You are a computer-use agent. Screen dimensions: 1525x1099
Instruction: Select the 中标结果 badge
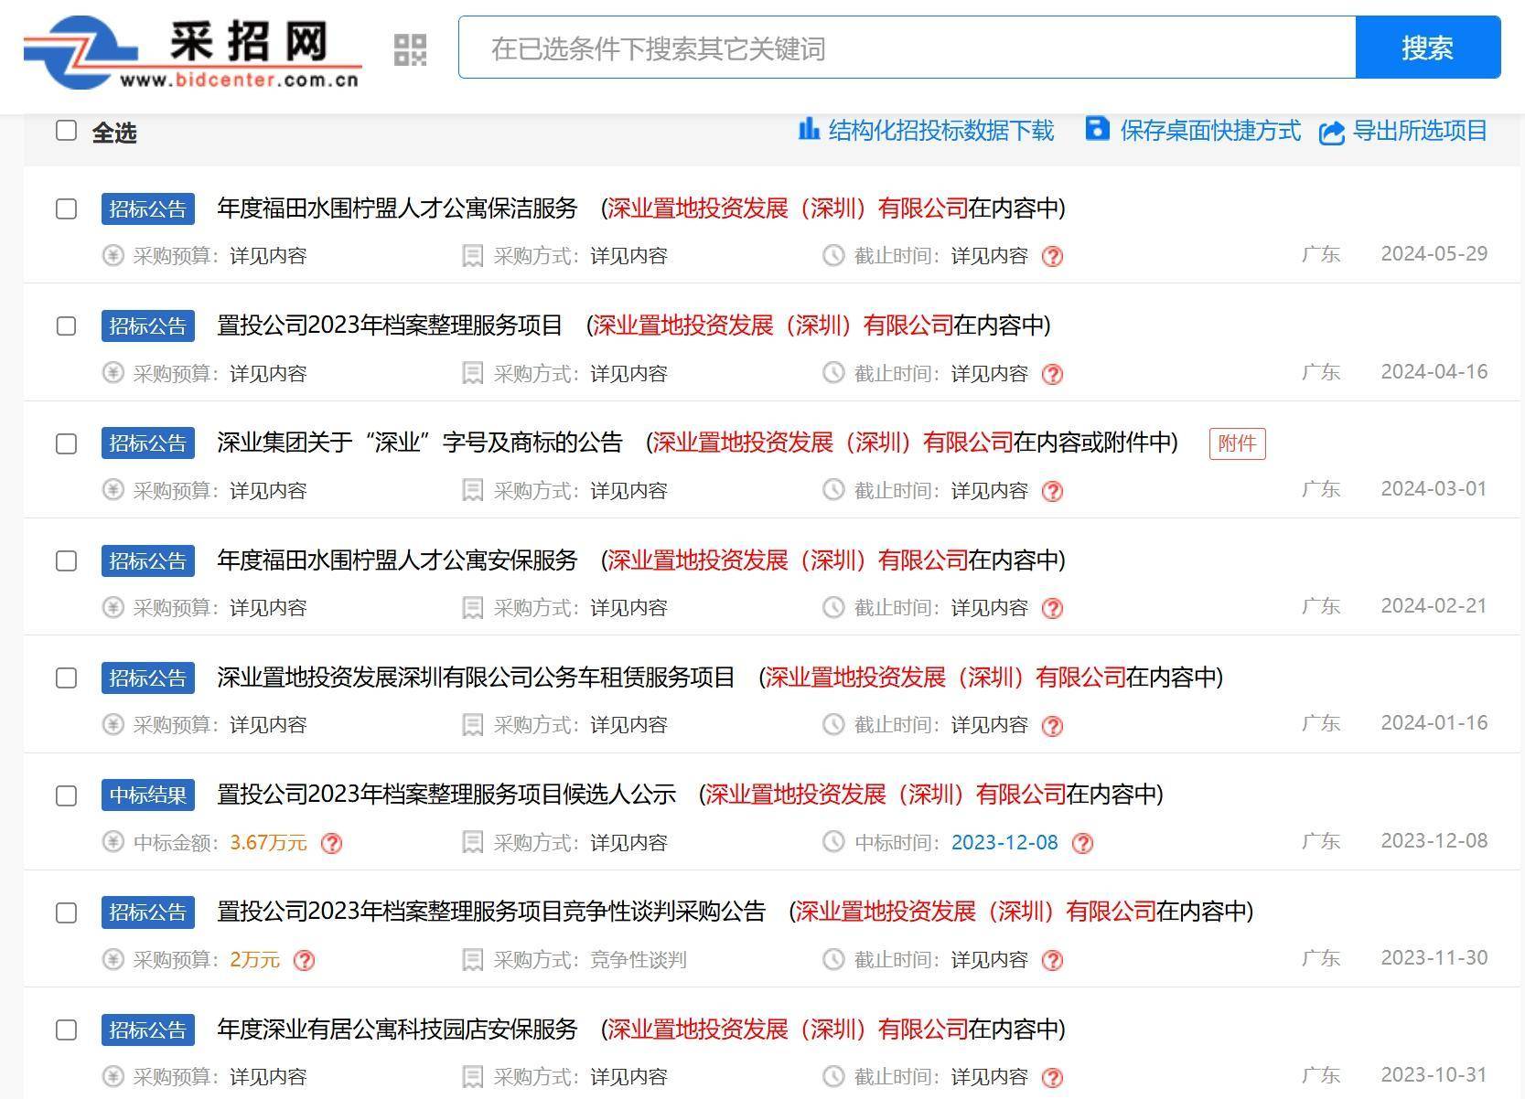pyautogui.click(x=147, y=795)
